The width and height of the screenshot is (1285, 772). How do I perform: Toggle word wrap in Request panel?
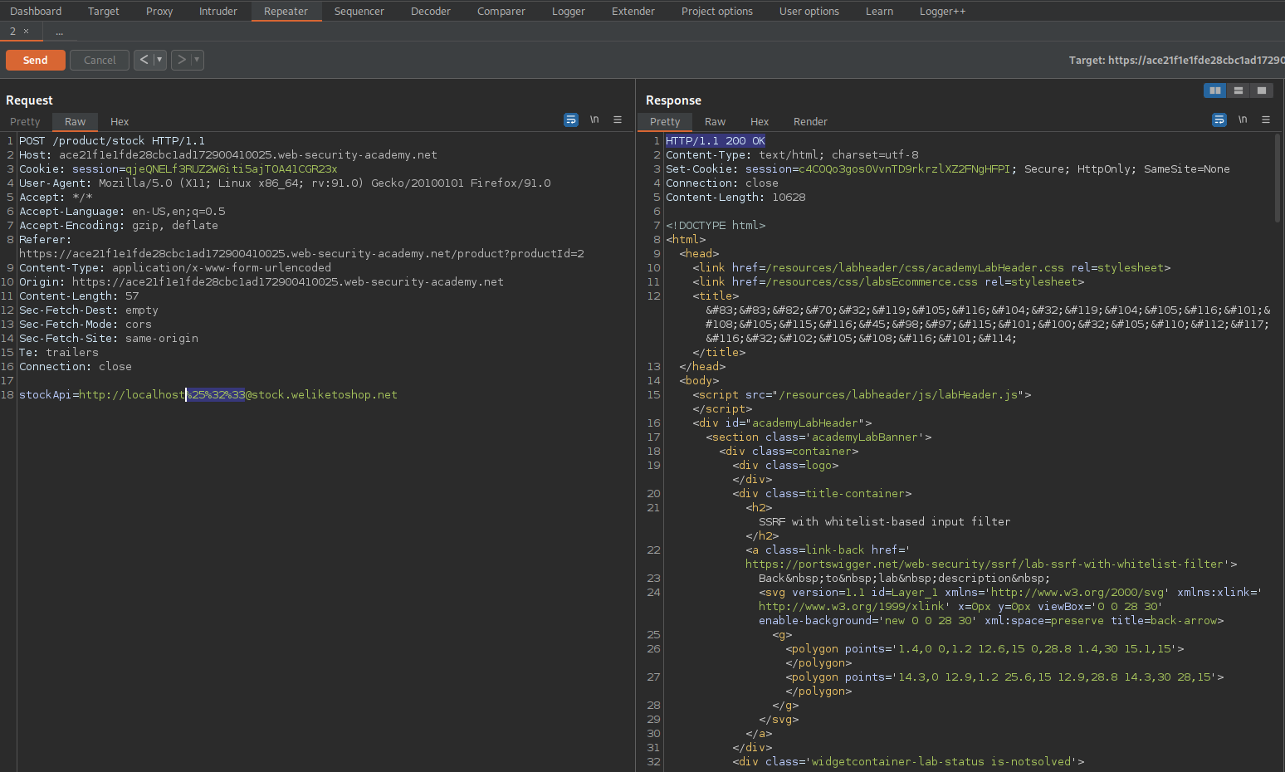click(x=571, y=120)
